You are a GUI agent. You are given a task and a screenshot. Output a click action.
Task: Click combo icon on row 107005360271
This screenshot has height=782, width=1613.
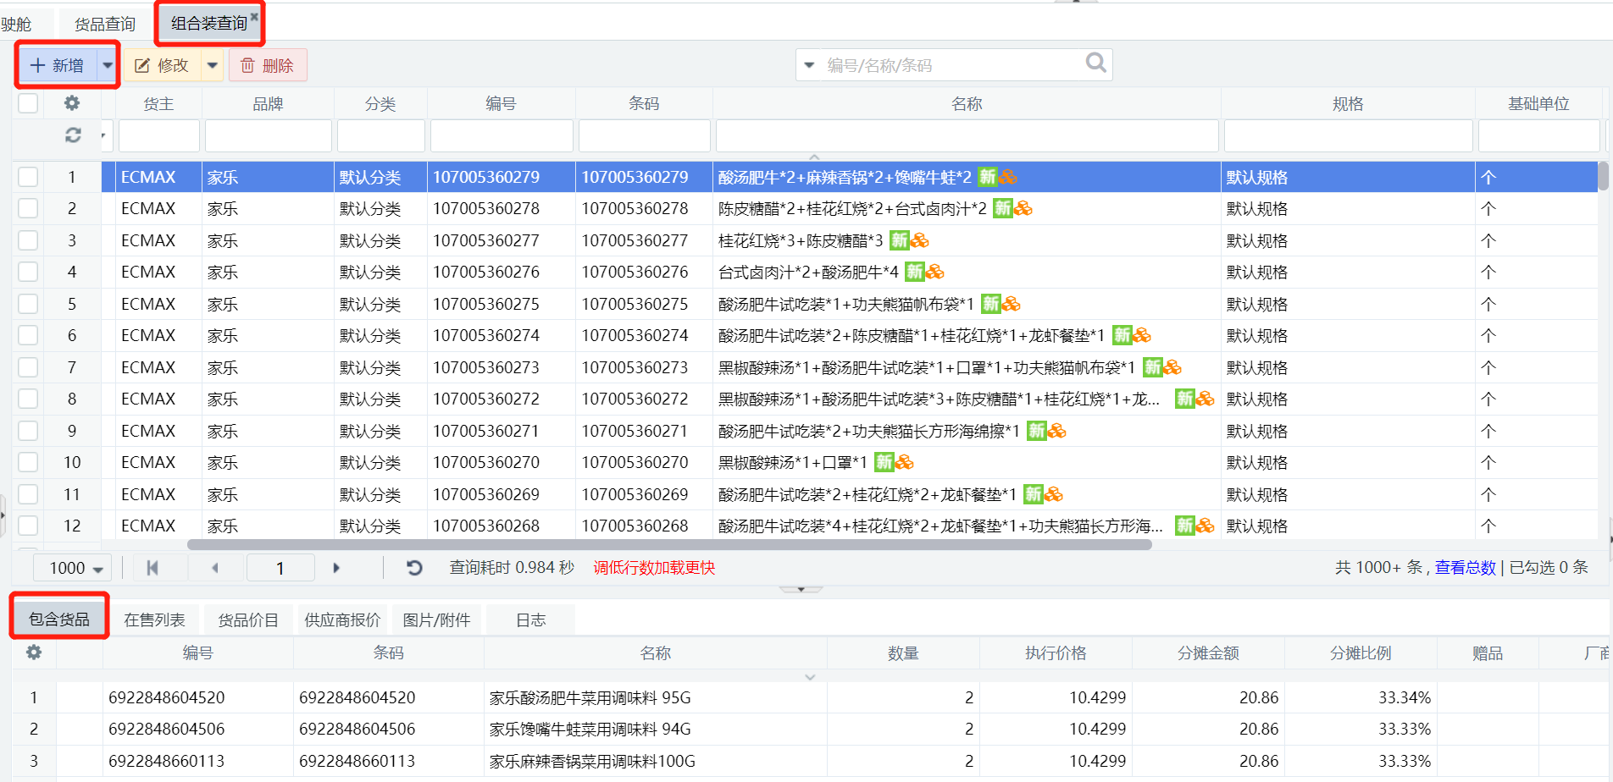tap(1056, 431)
